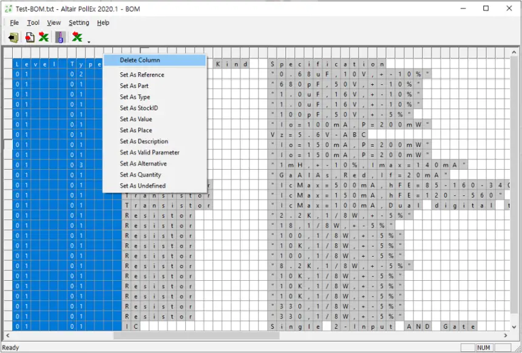Click the first green Excel import icon
Screen dimensions: 522x353
(43, 37)
